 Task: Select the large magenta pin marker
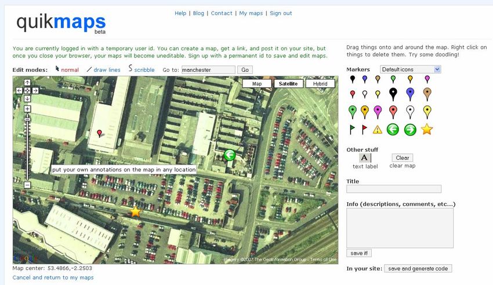click(x=378, y=112)
